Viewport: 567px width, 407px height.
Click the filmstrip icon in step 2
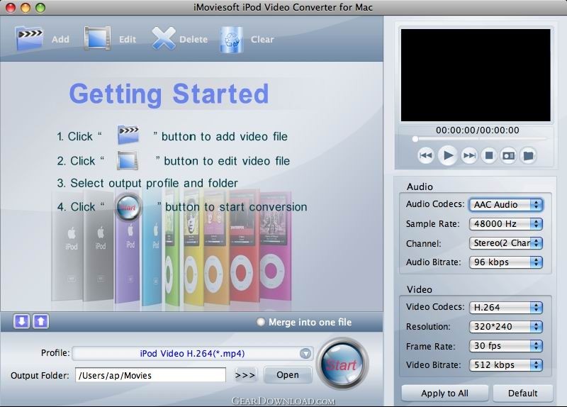coord(128,160)
